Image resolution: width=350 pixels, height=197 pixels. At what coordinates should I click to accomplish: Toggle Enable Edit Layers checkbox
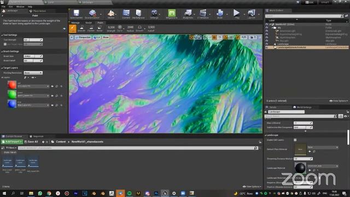tap(295, 140)
